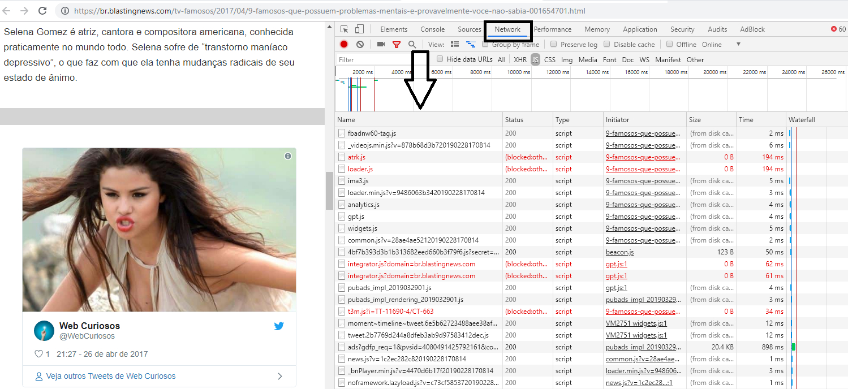
Task: Filter requests by XHR type
Action: (520, 59)
